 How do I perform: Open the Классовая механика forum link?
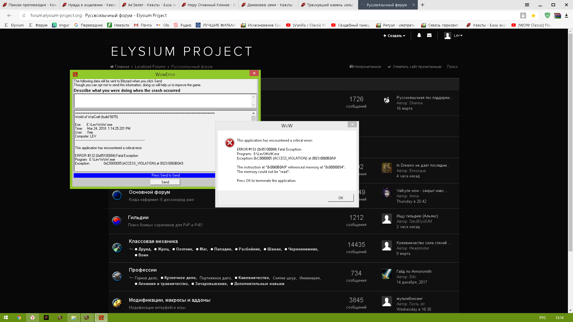click(153, 241)
